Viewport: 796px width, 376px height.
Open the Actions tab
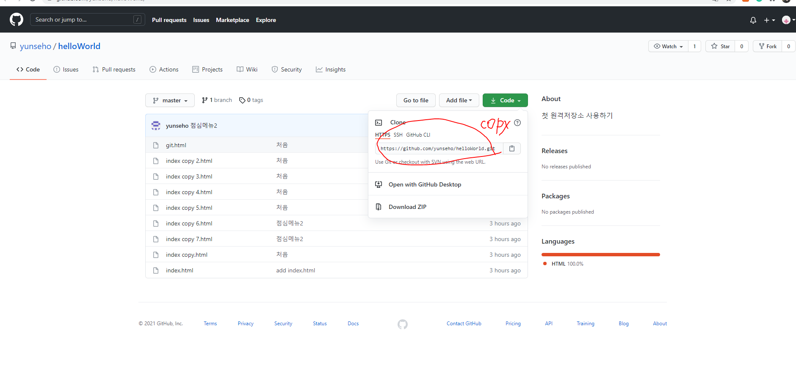(x=164, y=69)
